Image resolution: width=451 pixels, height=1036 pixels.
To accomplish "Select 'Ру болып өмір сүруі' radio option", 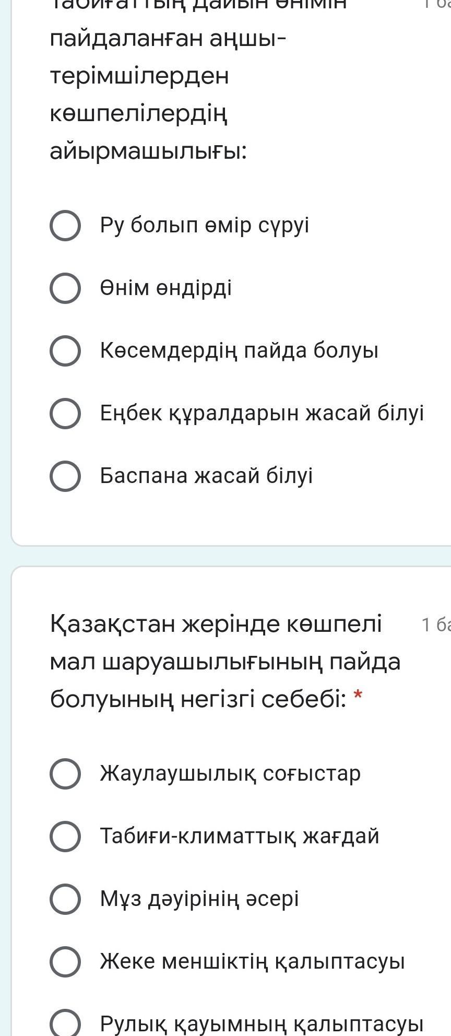I will point(65,226).
